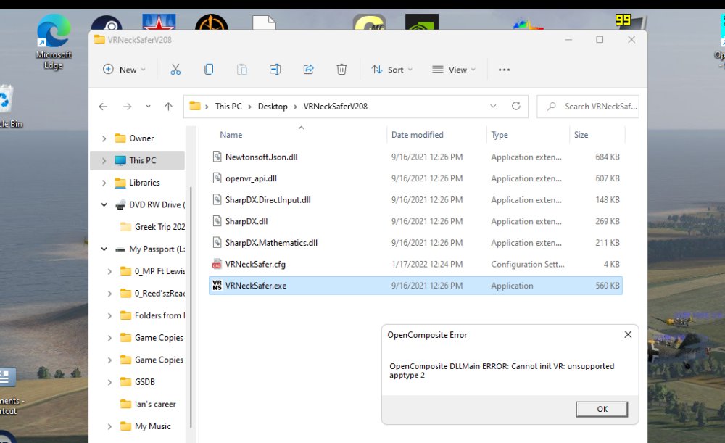Screen dimensions: 725x443
Task: Click the Share icon in toolbar
Action: [308, 70]
